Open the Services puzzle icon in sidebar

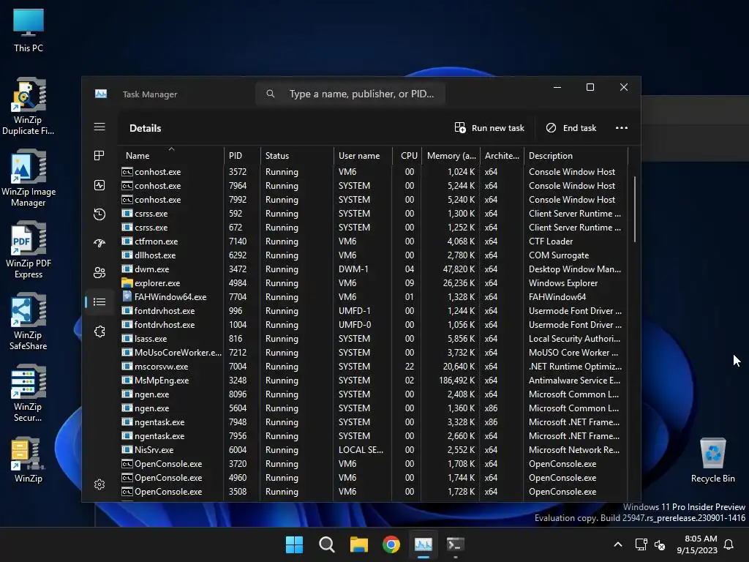[99, 331]
